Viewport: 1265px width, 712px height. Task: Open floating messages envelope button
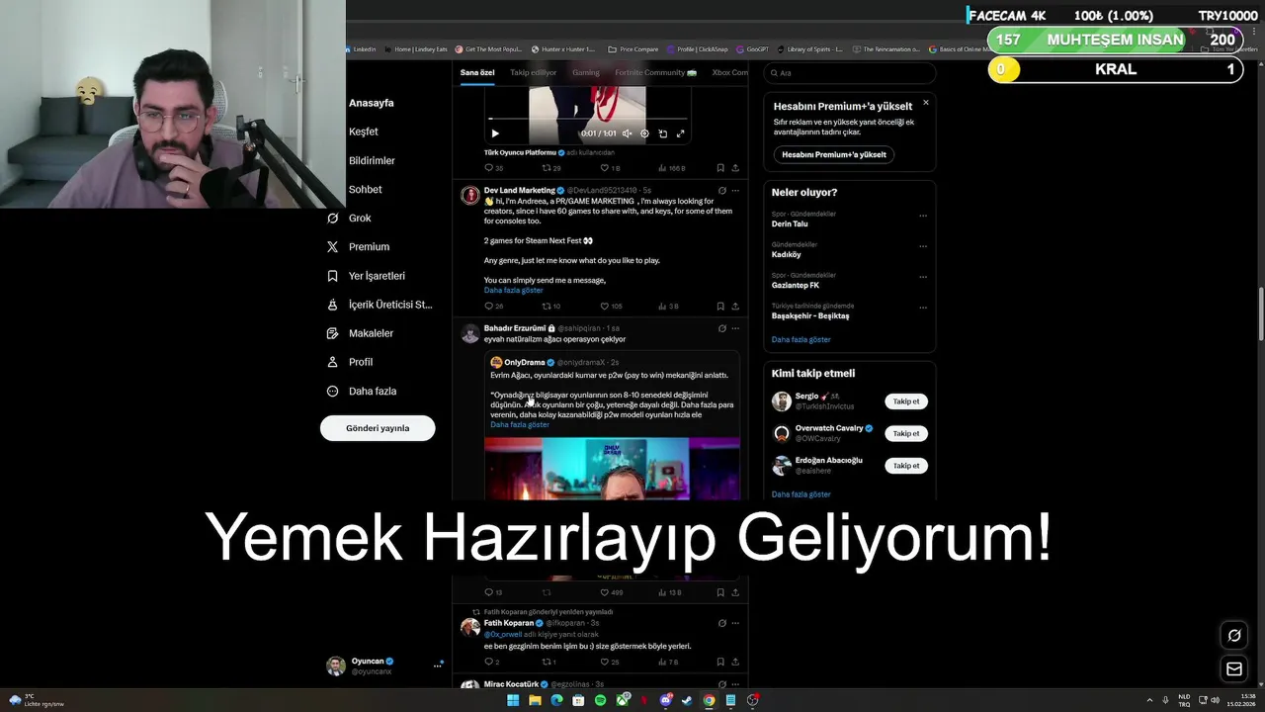point(1234,669)
